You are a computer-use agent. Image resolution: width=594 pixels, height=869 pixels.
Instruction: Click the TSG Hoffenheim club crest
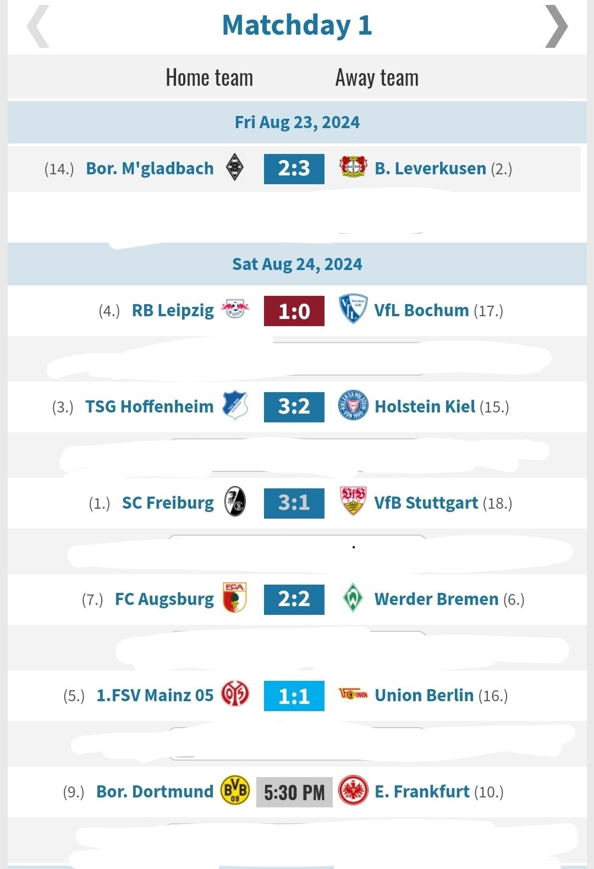[235, 405]
